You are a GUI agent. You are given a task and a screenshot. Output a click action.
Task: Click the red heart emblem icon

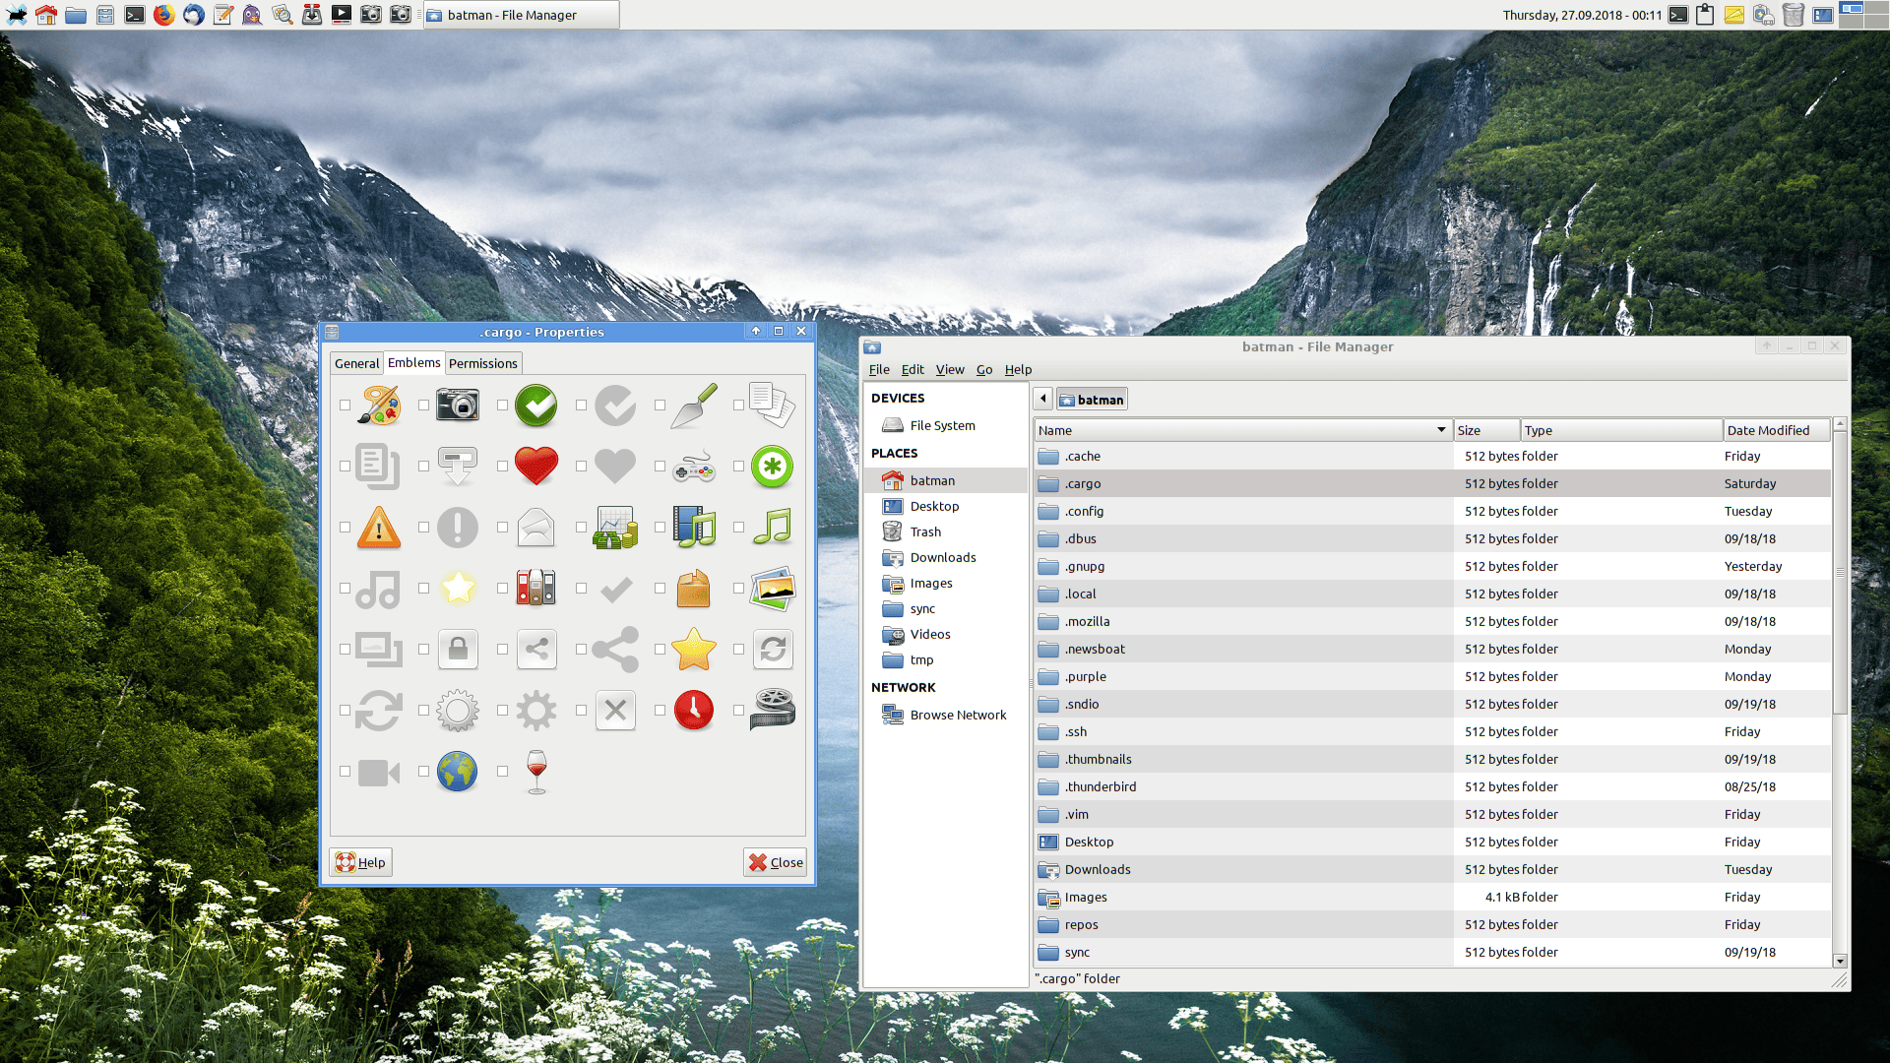(535, 466)
